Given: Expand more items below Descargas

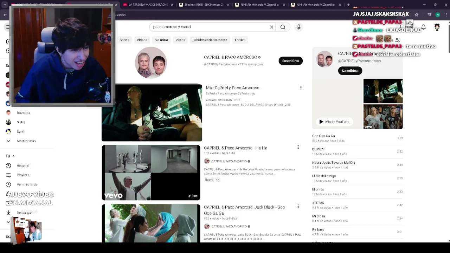Looking at the screenshot, I should coord(8,222).
